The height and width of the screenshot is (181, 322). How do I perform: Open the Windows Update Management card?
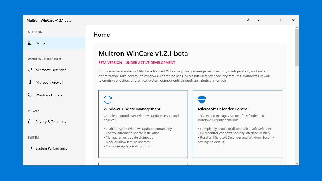pos(143,124)
